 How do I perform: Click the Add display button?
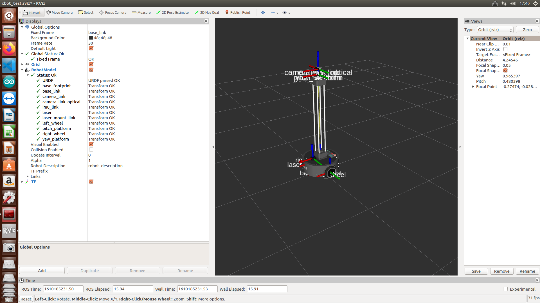(42, 271)
